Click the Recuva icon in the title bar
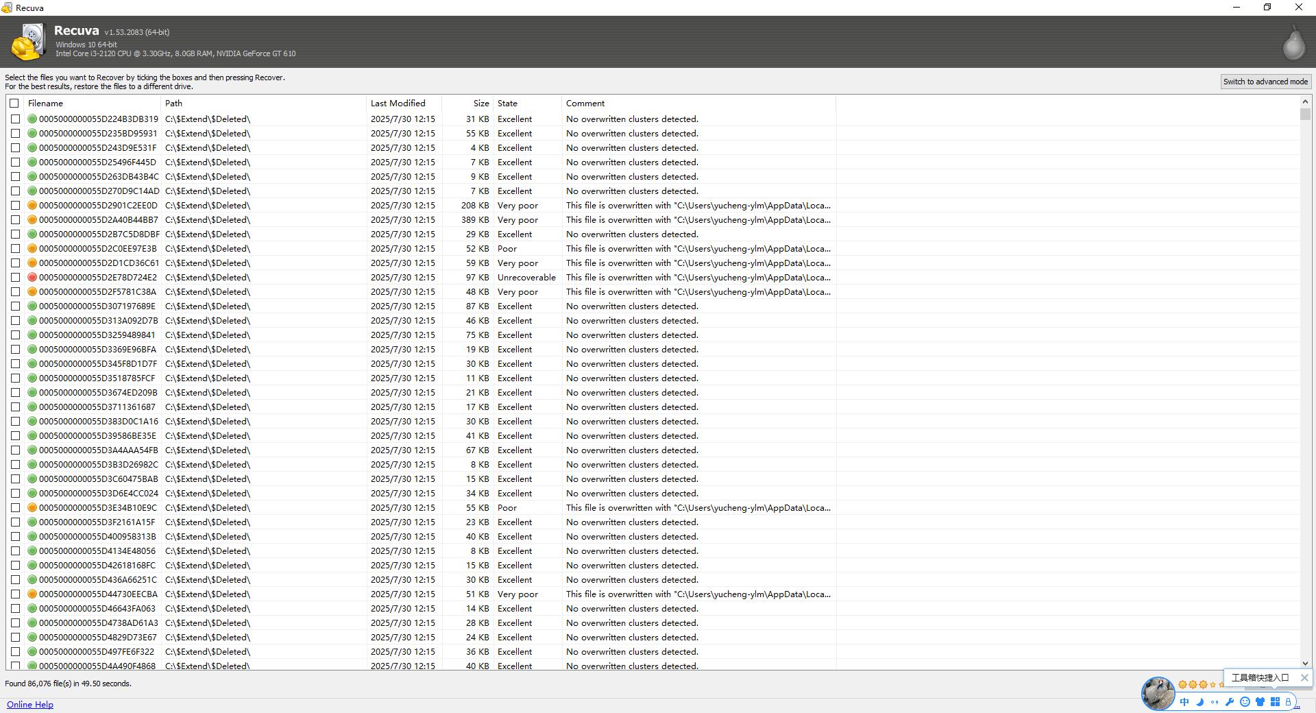 (7, 8)
